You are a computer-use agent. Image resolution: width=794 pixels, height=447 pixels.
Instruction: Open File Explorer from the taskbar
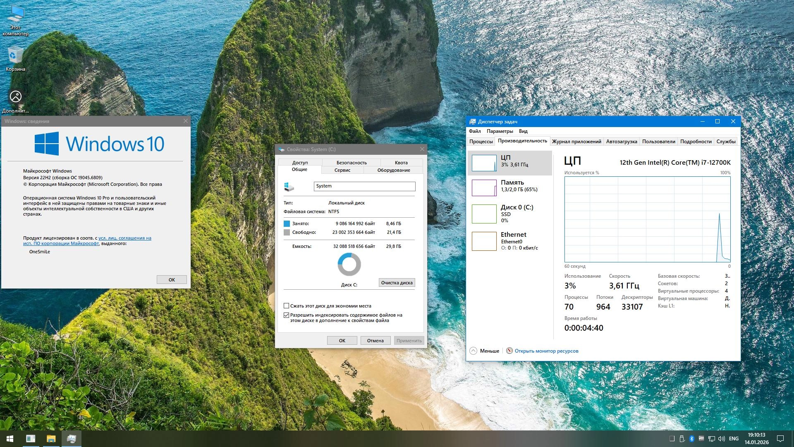[51, 439]
